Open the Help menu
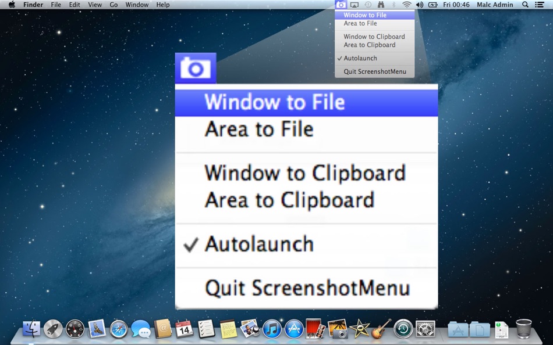This screenshot has height=345, width=553. [163, 5]
